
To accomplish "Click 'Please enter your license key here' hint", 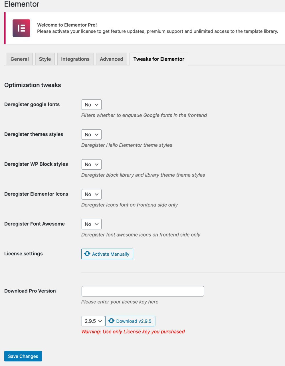I will pos(120,302).
